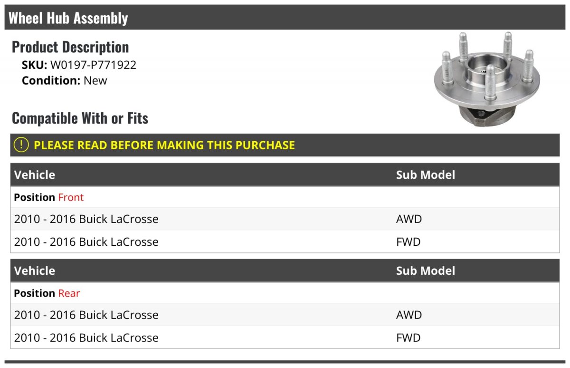The width and height of the screenshot is (570, 368).
Task: Select the Rear position AWD LaCrosse row
Action: pos(285,315)
